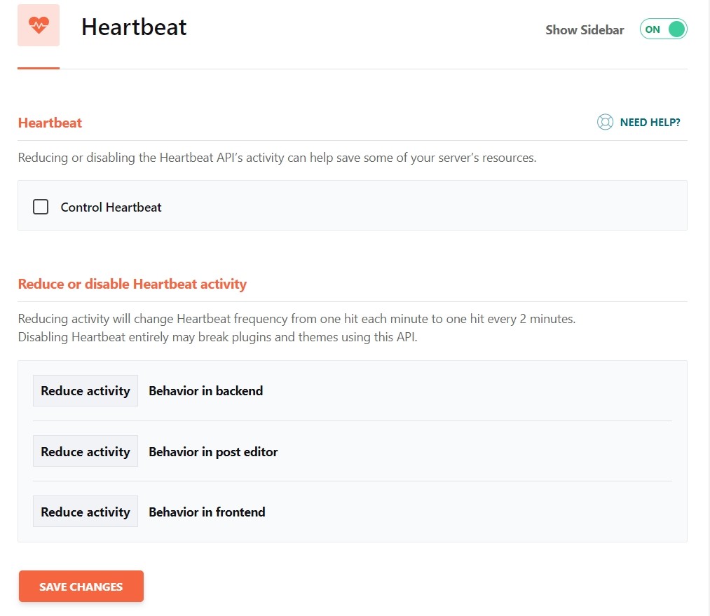This screenshot has width=710, height=616.
Task: Click the orange Heartbeat section heading
Action: (x=50, y=123)
